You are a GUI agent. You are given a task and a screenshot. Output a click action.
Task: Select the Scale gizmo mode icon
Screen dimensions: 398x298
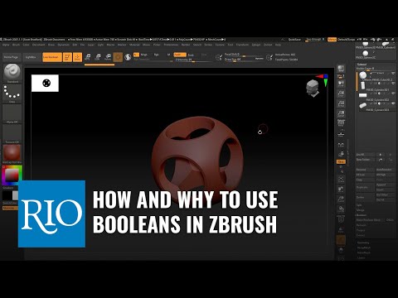(98, 57)
